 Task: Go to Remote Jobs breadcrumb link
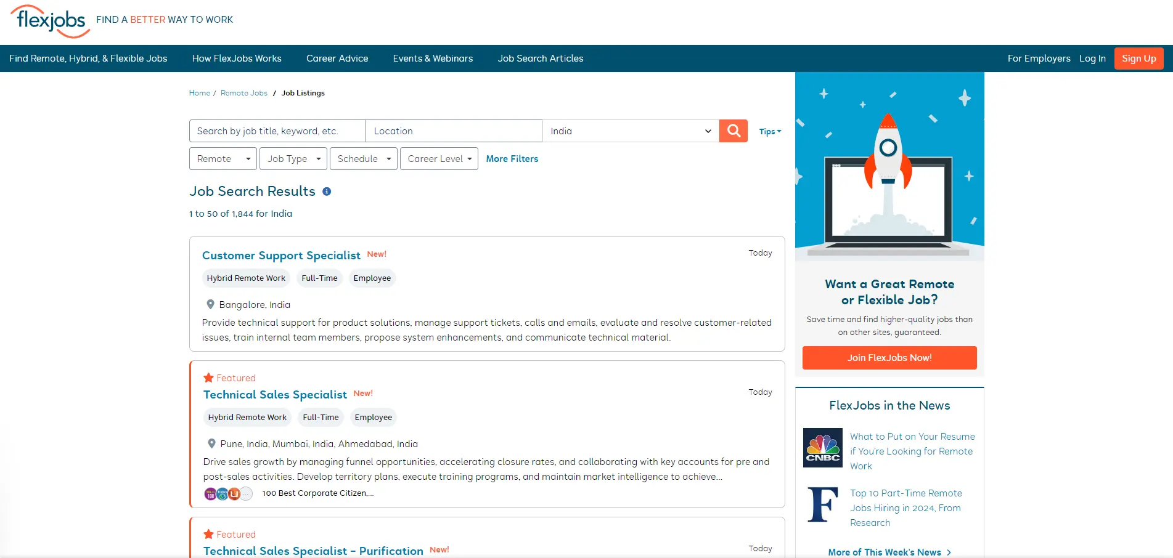244,93
